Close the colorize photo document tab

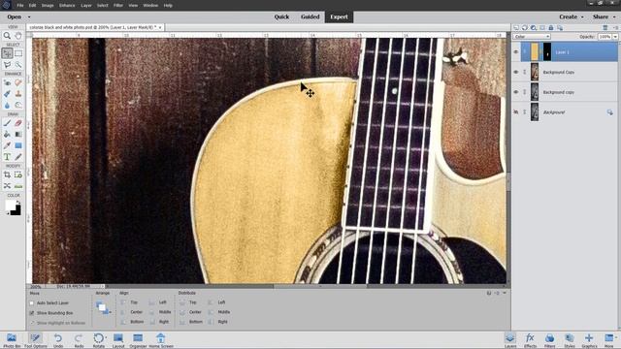pyautogui.click(x=160, y=27)
